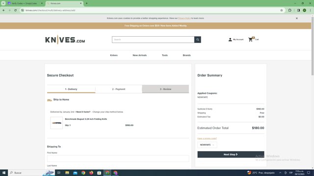Select the 3 - Review checkout step
Image resolution: width=314 pixels, height=176 pixels.
click(x=165, y=89)
